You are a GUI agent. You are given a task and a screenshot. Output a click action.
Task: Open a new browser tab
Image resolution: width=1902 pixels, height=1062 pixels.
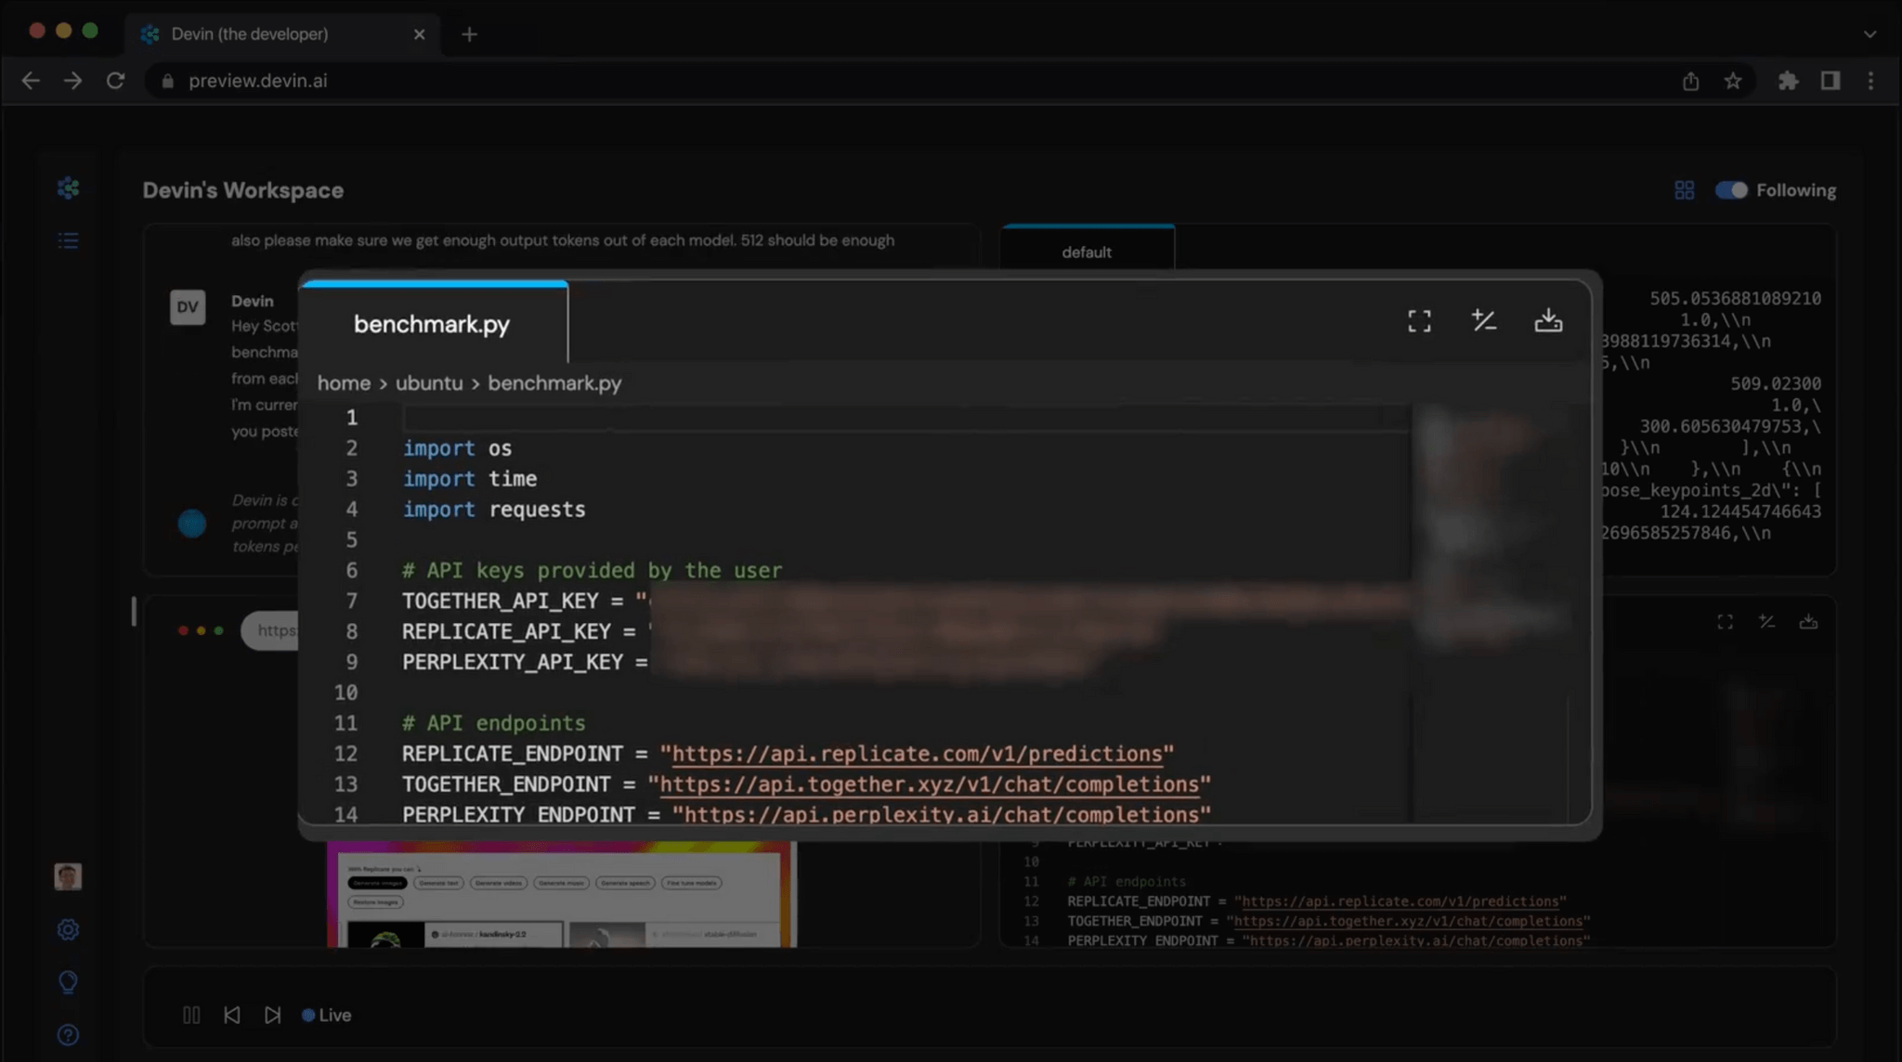click(469, 34)
